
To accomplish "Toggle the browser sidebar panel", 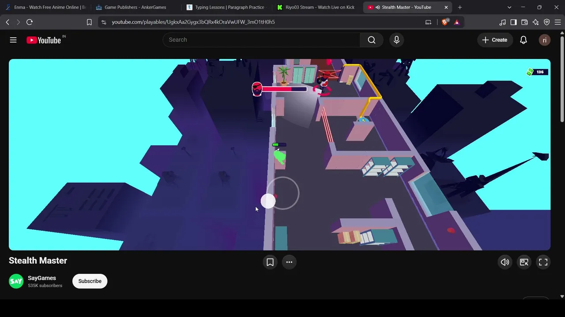I will pos(513,22).
